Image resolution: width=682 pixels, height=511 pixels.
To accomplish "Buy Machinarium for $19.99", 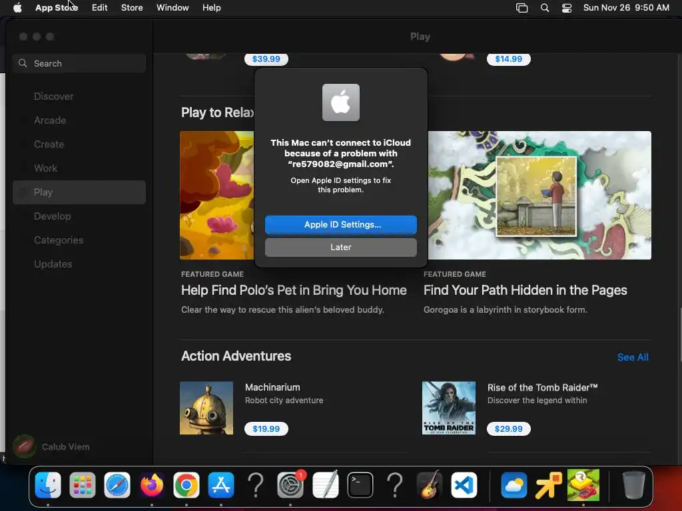I will pyautogui.click(x=266, y=429).
